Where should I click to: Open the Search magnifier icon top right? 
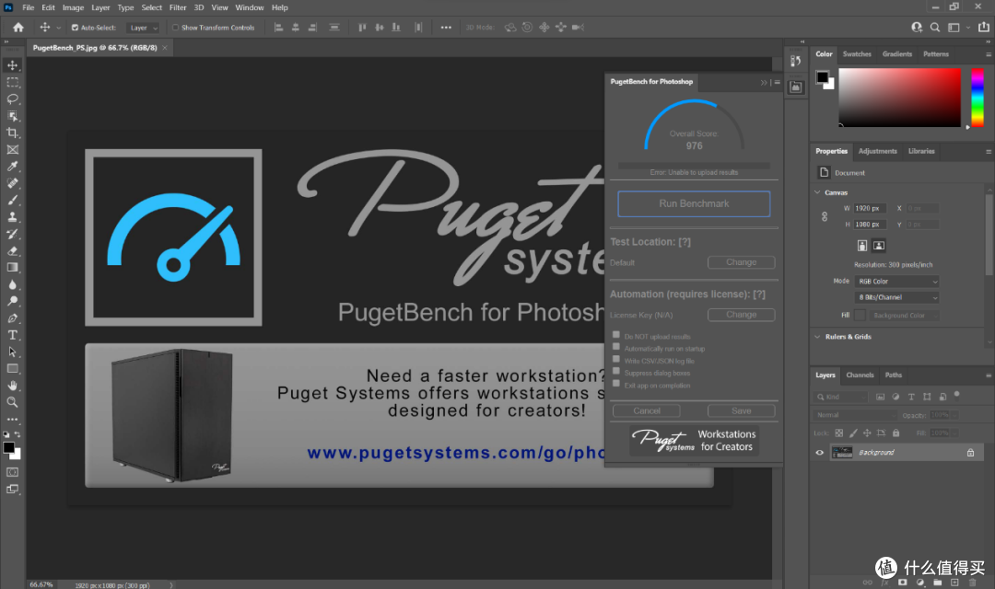tap(935, 28)
